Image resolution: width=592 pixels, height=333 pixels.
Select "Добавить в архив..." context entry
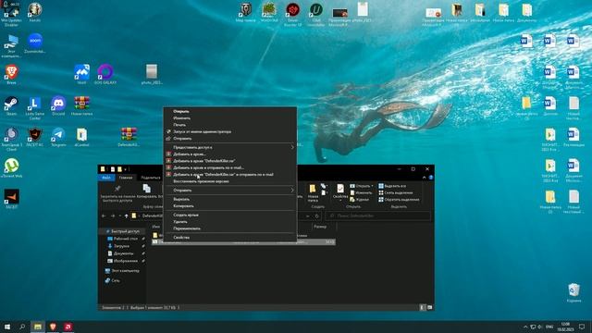click(190, 154)
